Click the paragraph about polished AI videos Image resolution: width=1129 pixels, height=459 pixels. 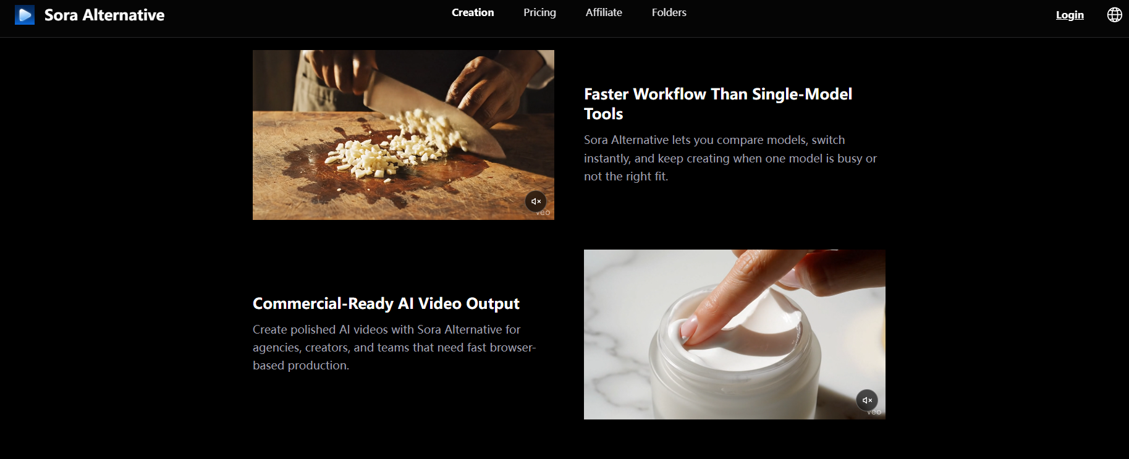(x=394, y=347)
